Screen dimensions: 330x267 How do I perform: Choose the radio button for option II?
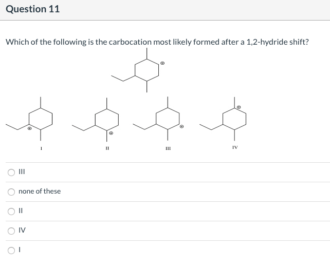pyautogui.click(x=11, y=211)
